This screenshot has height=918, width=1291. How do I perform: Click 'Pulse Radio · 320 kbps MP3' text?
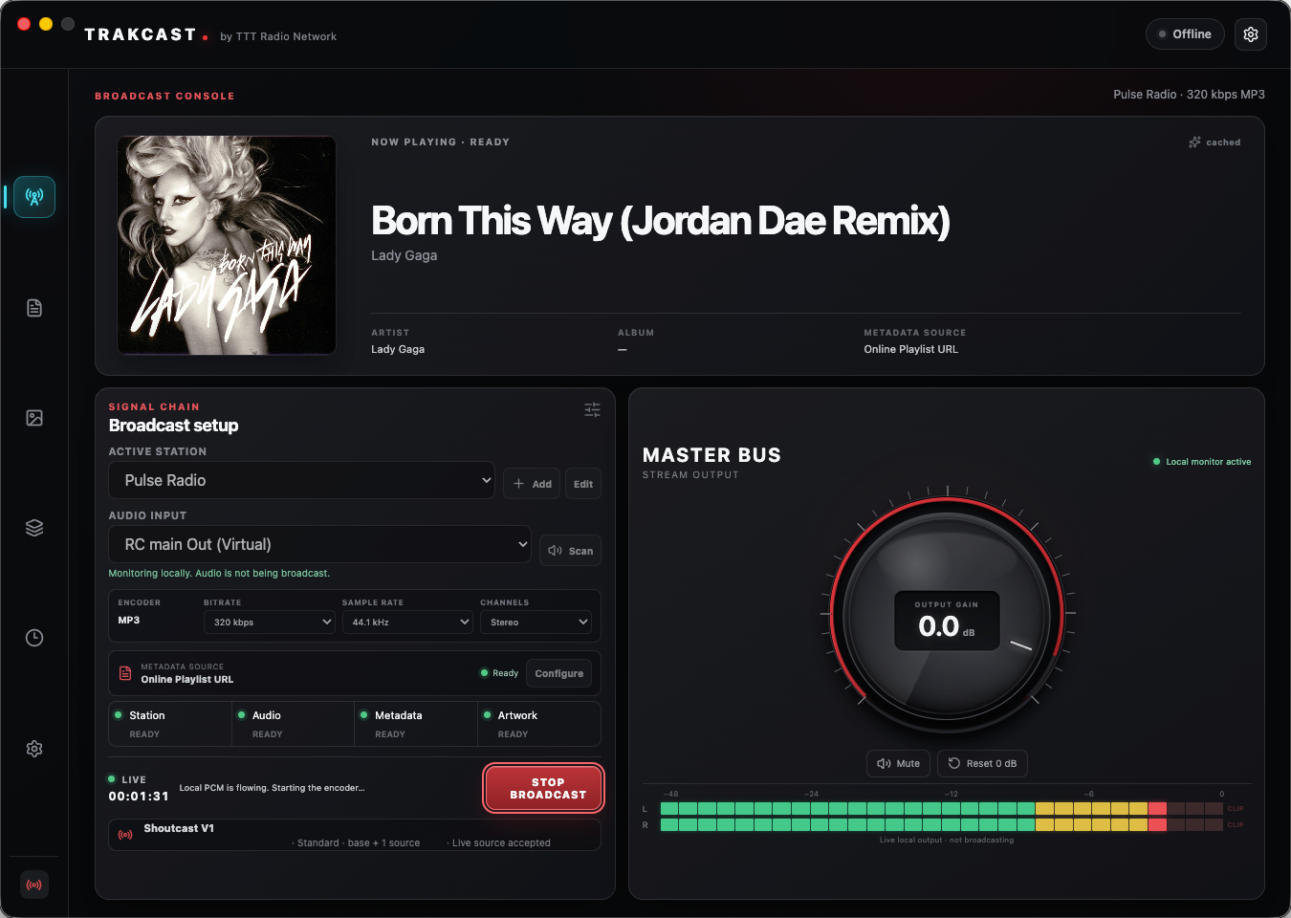[x=1189, y=95]
